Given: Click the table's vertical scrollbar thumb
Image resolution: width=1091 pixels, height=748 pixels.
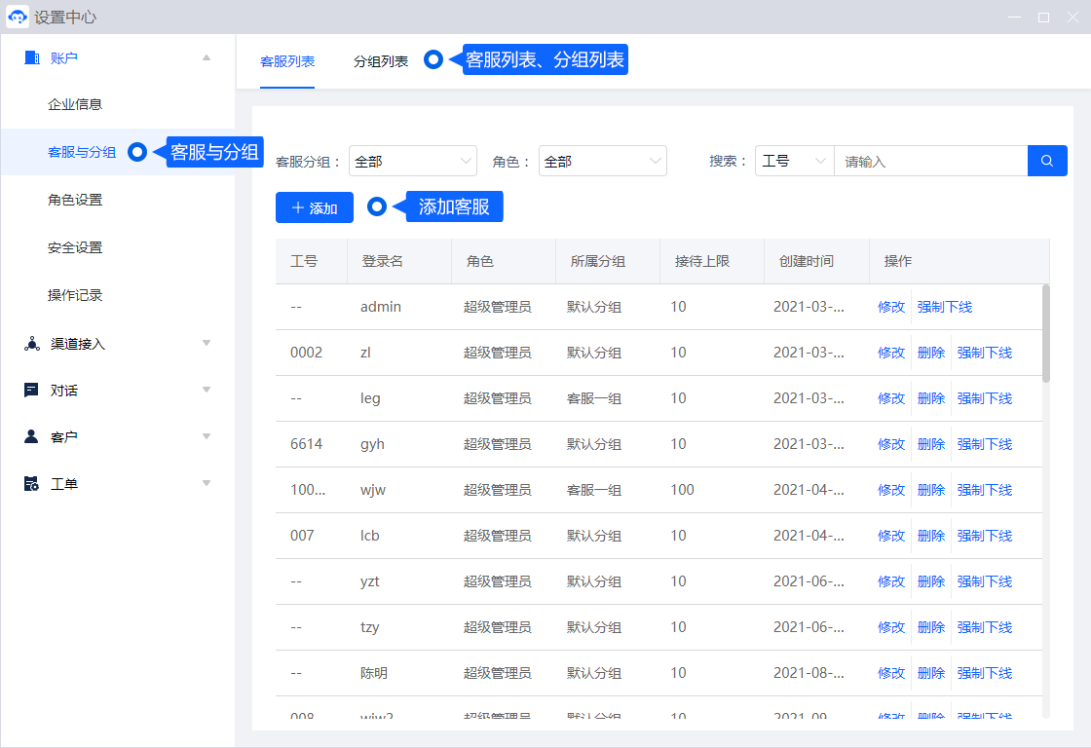Looking at the screenshot, I should click(1046, 333).
